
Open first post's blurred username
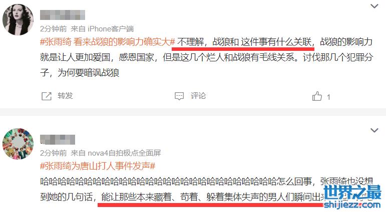63,15
